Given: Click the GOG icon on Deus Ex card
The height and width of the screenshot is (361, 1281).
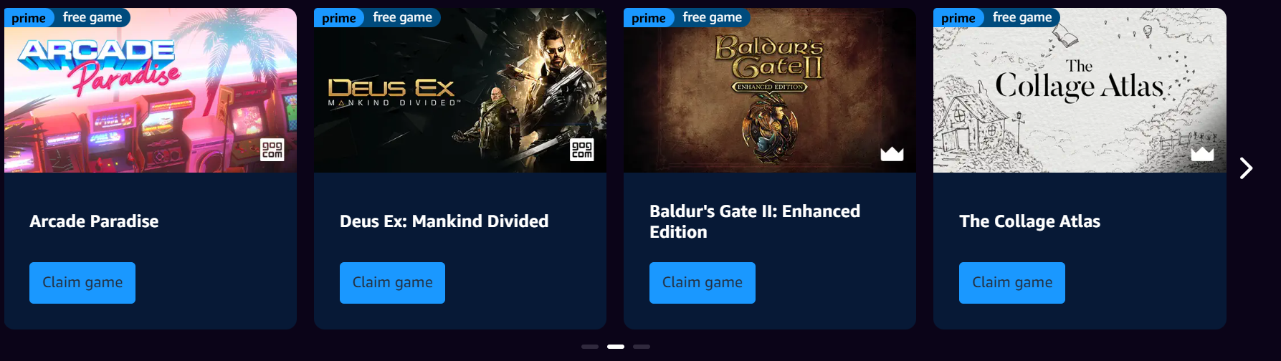Looking at the screenshot, I should click(x=582, y=150).
